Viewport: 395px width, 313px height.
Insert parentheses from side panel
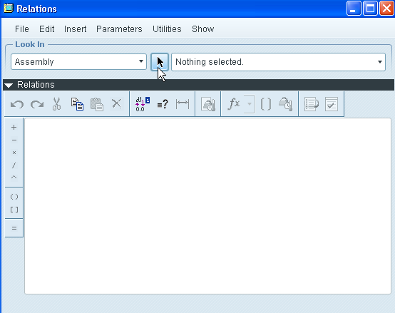14,197
